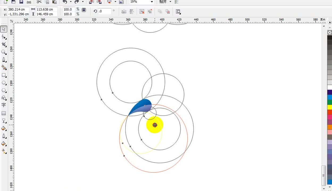
Task: Activate the goblet-shaped interactive effects tool
Action: coord(4,121)
